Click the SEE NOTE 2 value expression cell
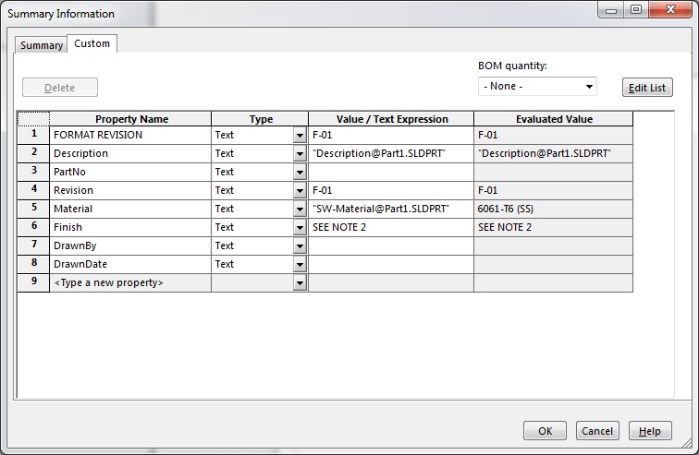Viewport: 699px width, 455px height. coord(391,227)
